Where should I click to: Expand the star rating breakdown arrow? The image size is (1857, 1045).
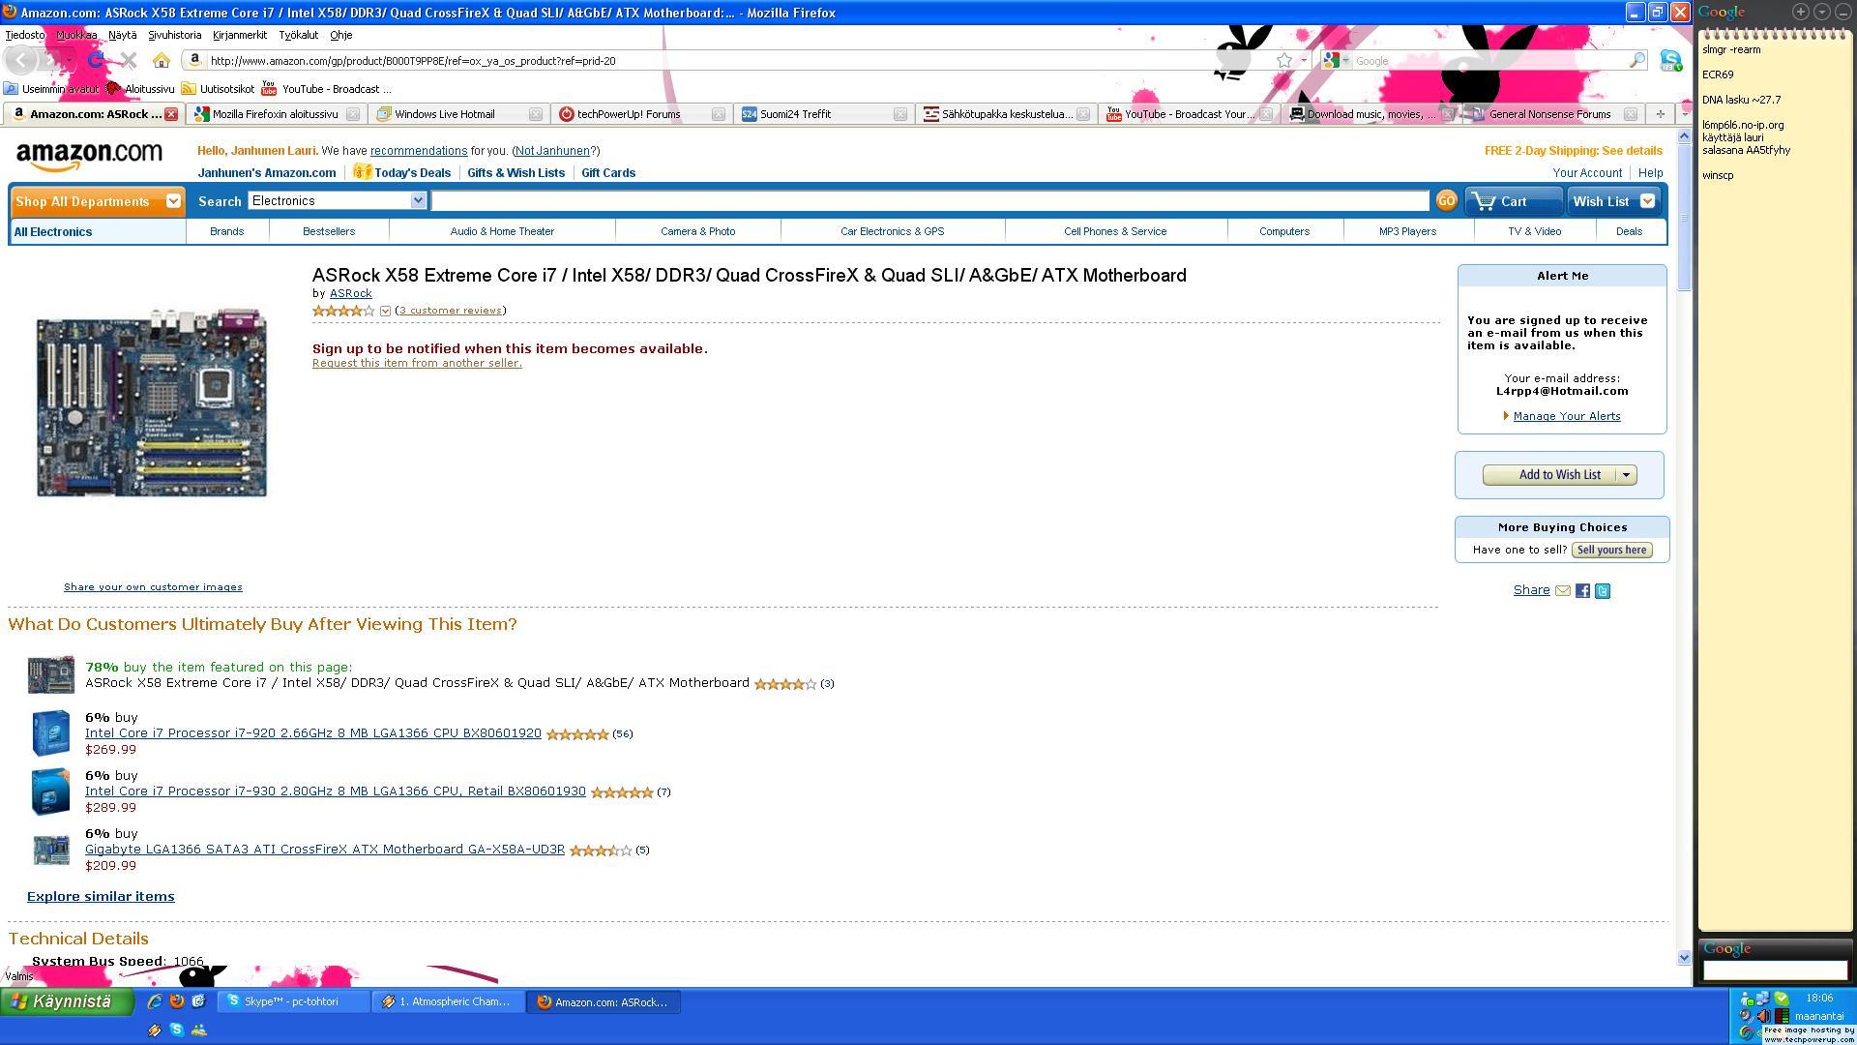coord(385,311)
